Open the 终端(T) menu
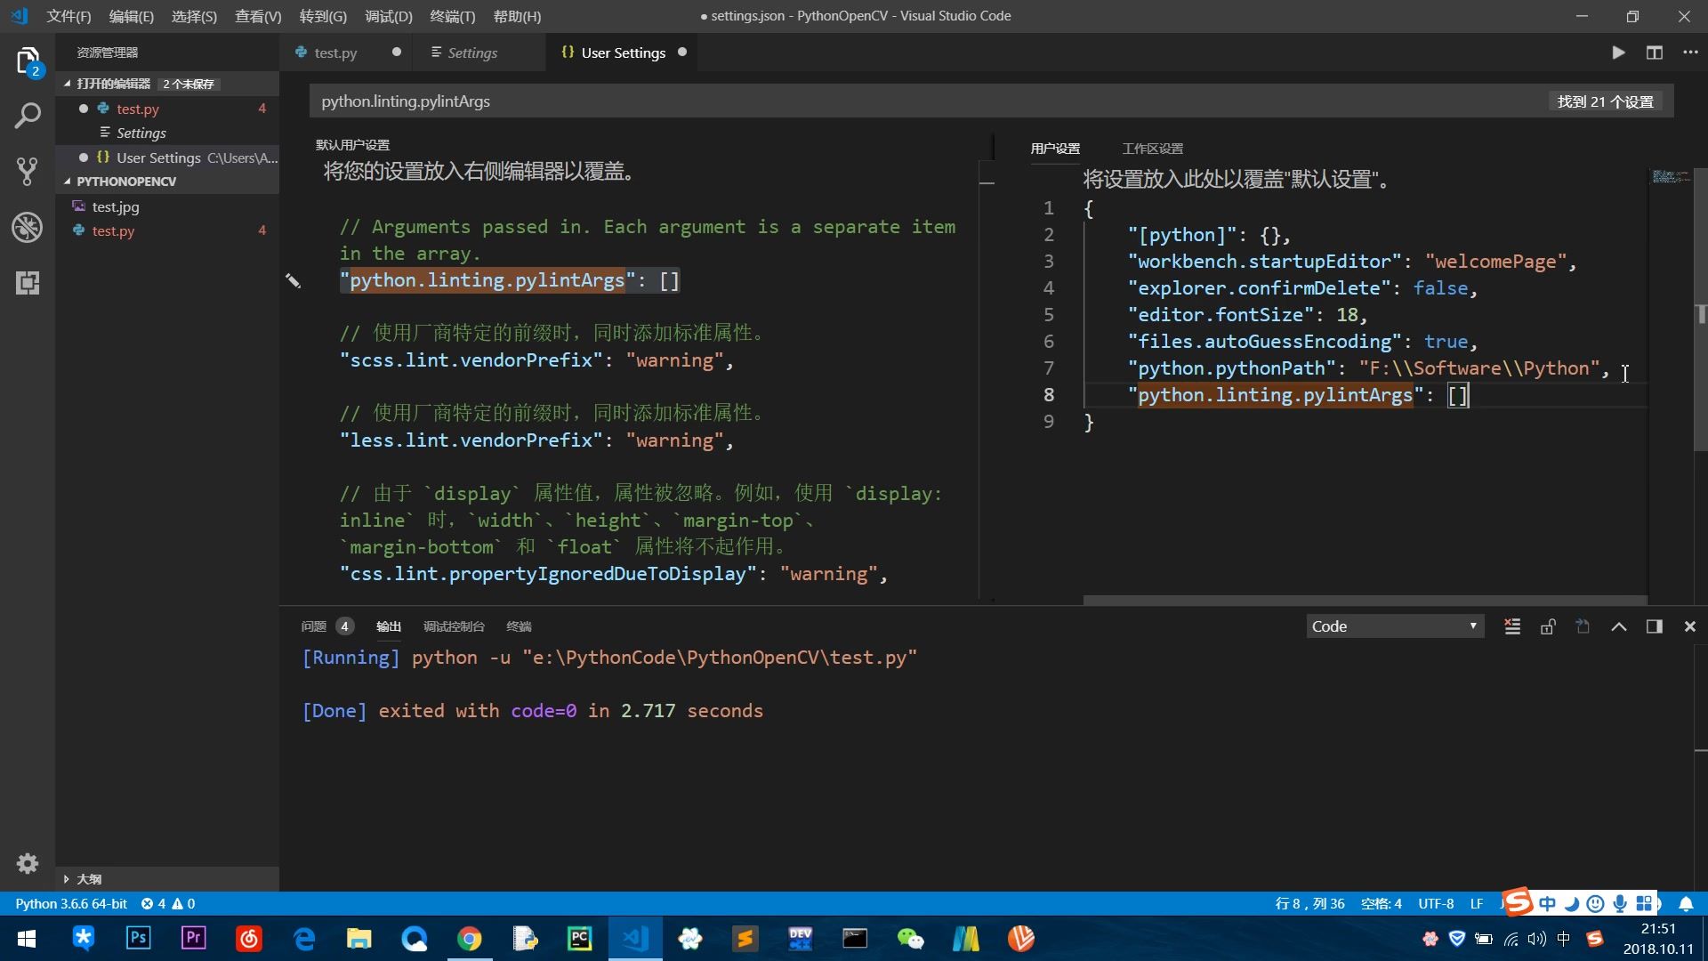 tap(452, 16)
